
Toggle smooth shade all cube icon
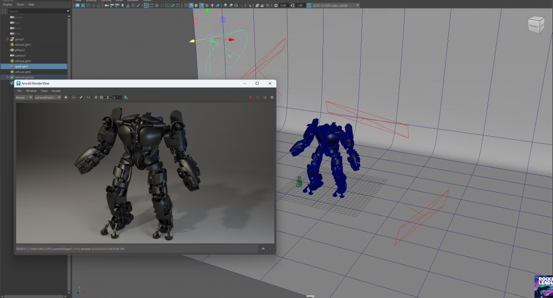(x=191, y=5)
